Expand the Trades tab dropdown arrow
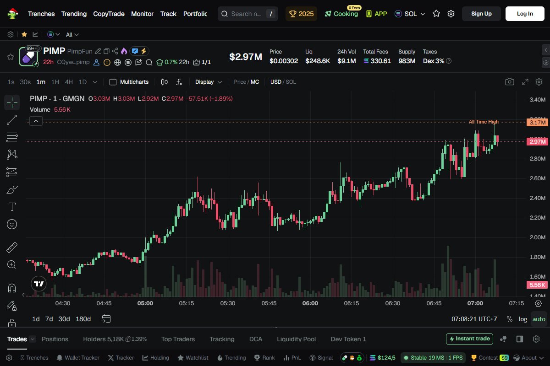 pyautogui.click(x=33, y=339)
